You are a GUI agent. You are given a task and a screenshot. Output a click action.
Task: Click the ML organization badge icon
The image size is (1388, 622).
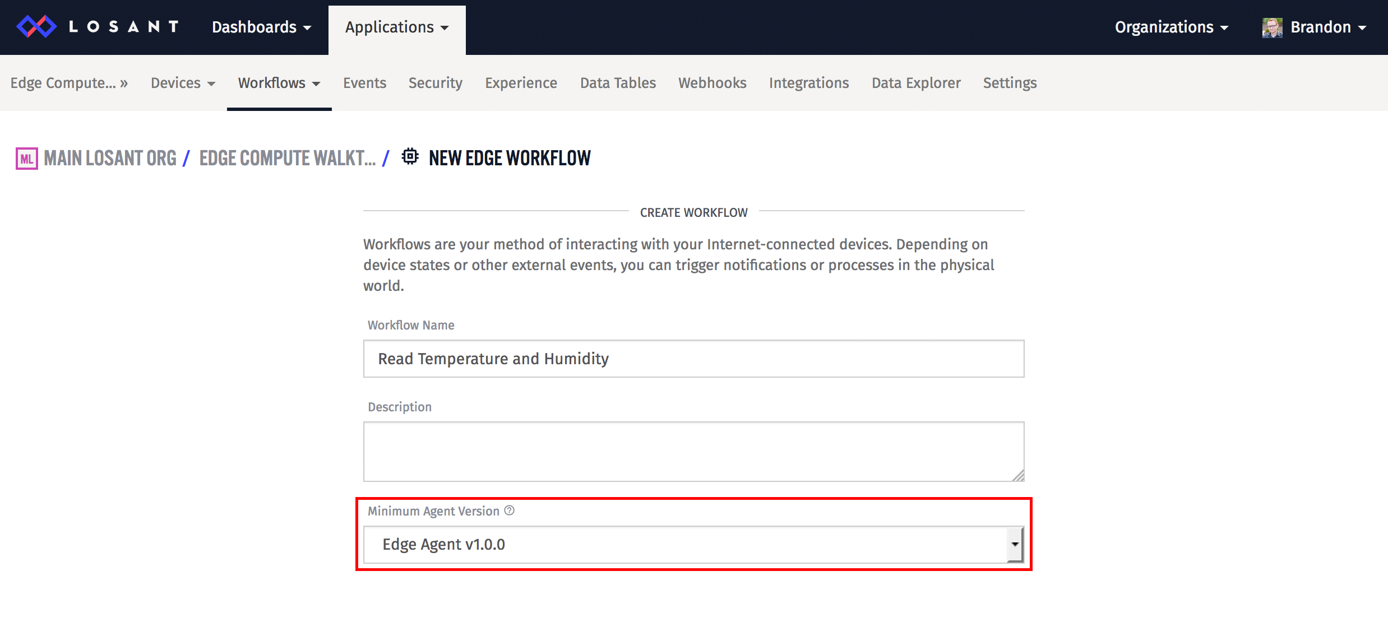point(25,158)
